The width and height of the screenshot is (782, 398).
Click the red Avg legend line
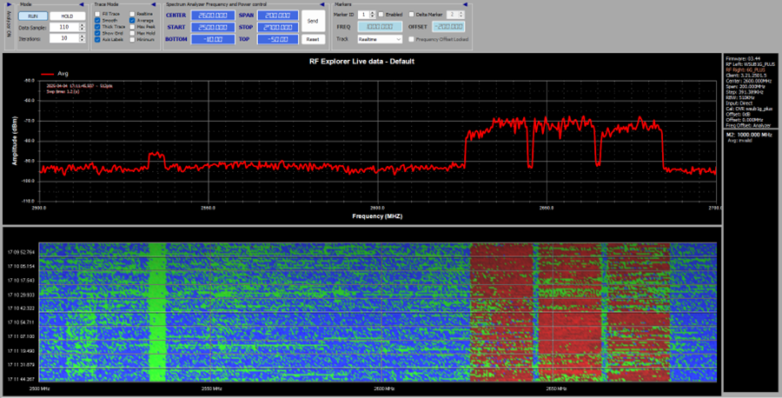tap(48, 74)
